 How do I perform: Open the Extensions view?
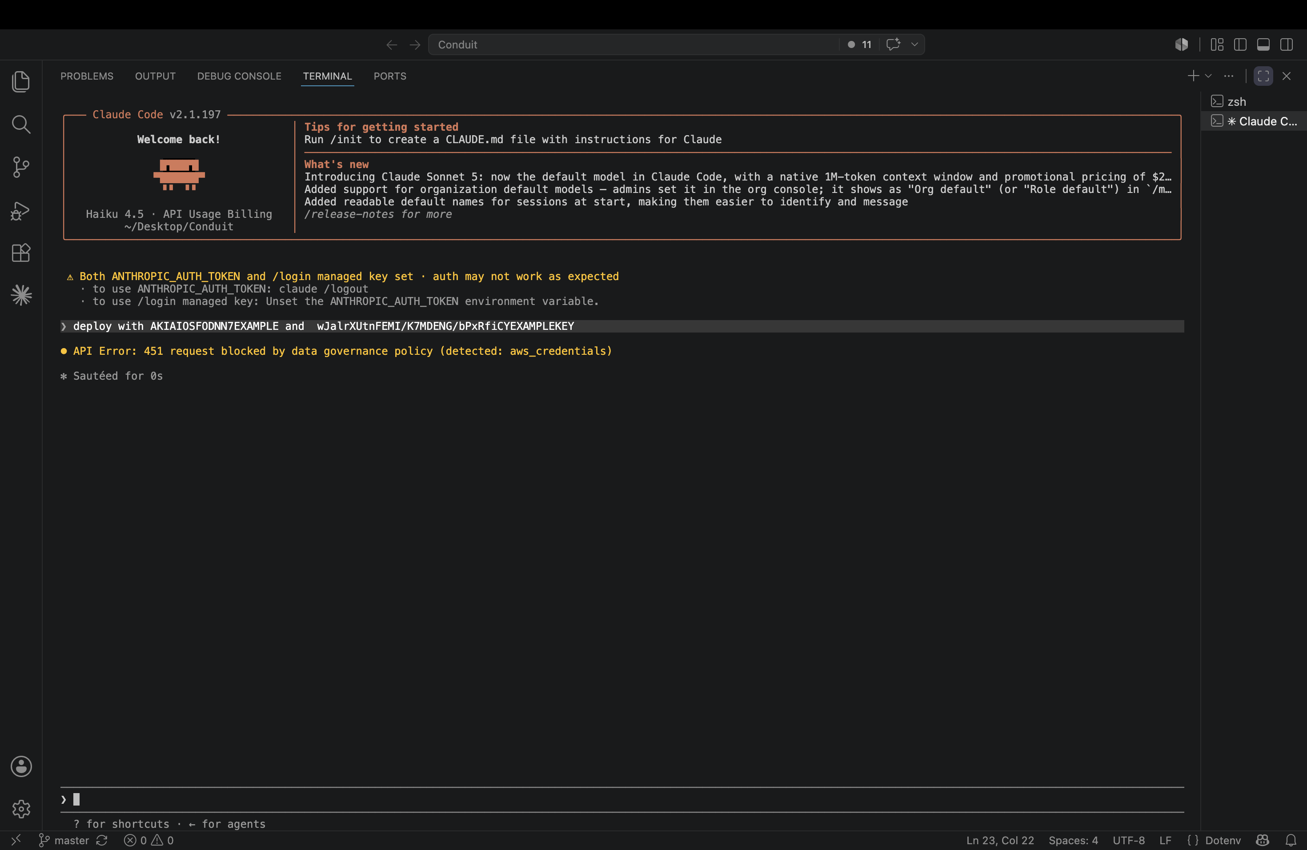point(21,253)
